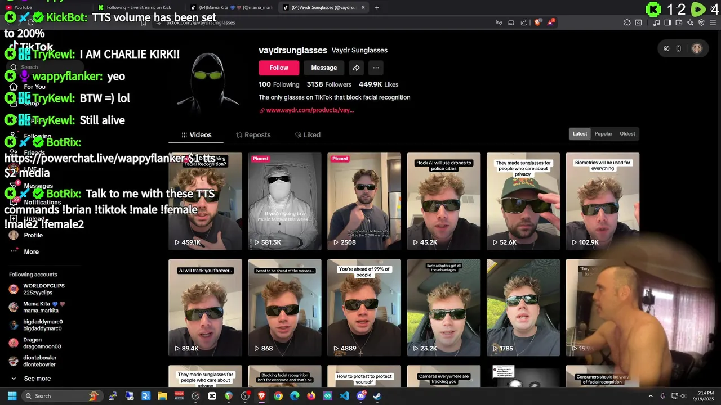Switch to the Liked tab
The width and height of the screenshot is (721, 405).
(x=308, y=135)
